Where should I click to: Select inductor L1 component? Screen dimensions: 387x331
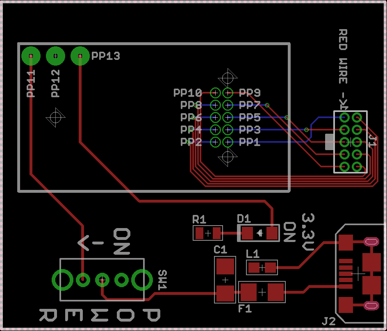[x=262, y=267]
